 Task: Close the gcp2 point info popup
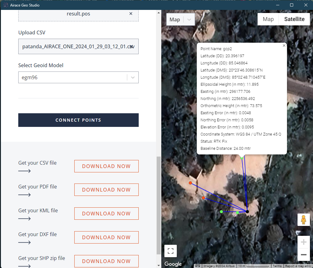(x=284, y=45)
